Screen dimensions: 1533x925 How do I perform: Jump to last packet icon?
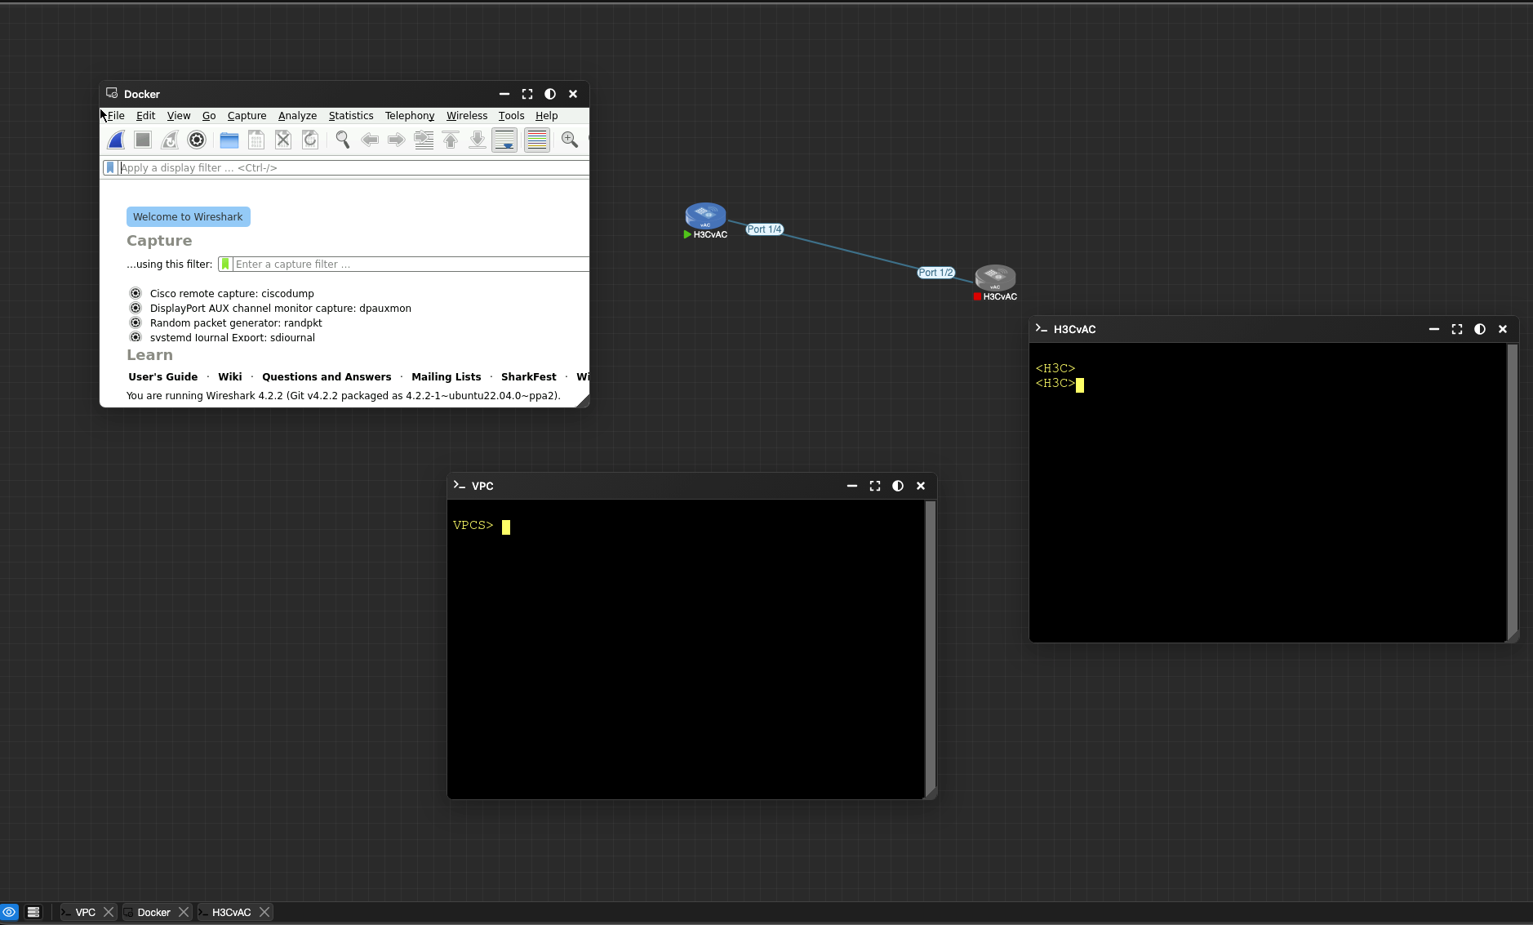click(x=478, y=140)
